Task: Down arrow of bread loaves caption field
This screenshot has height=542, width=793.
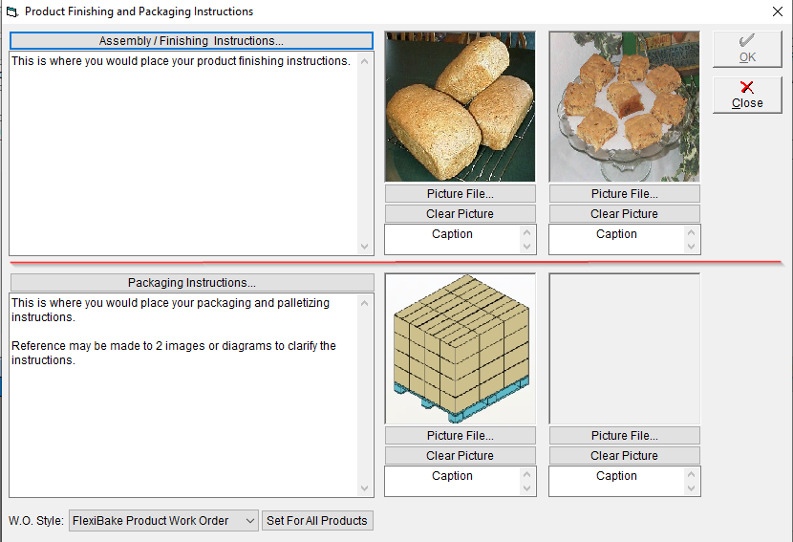Action: (527, 247)
